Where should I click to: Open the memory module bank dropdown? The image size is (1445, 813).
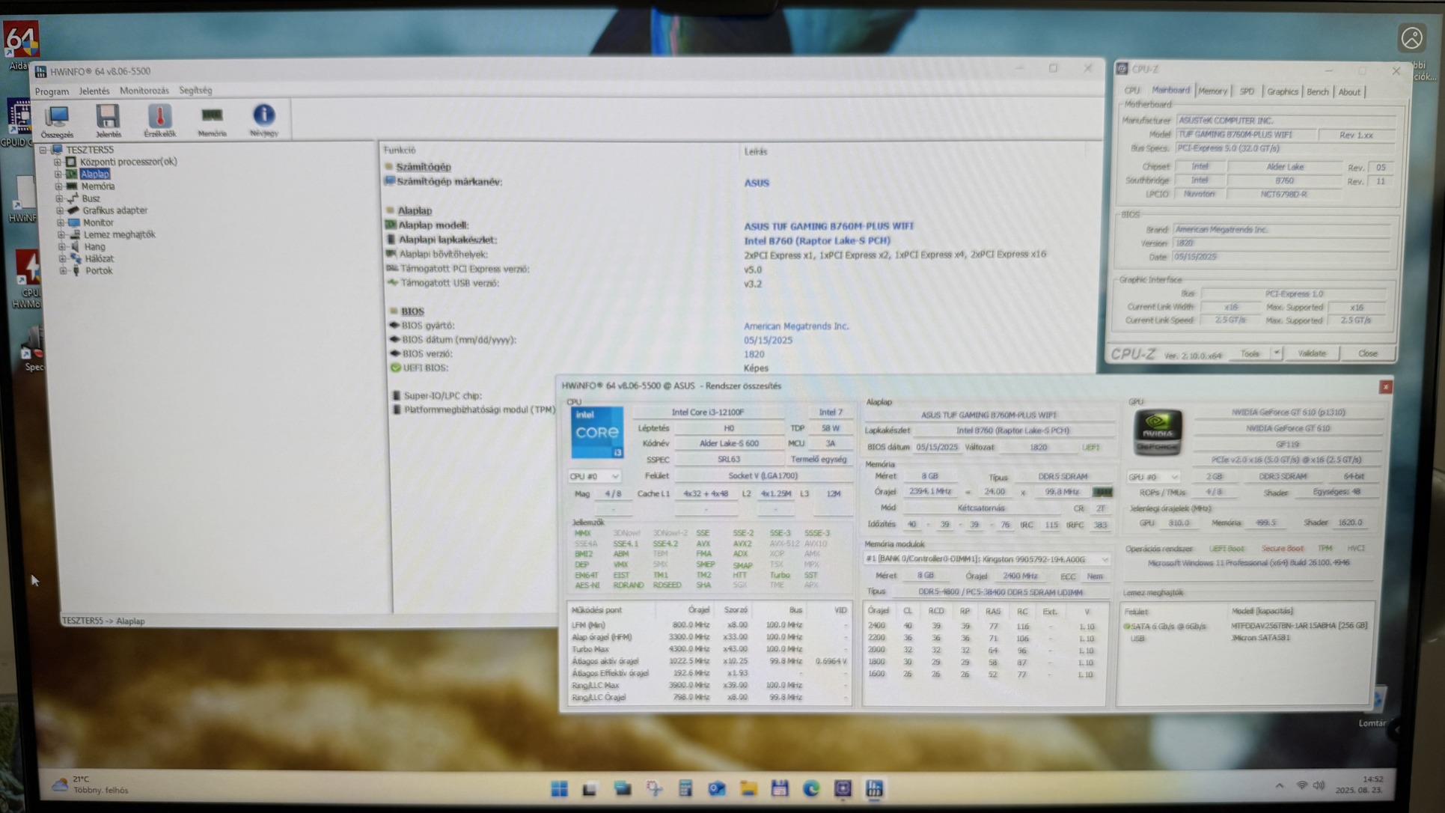click(1104, 559)
